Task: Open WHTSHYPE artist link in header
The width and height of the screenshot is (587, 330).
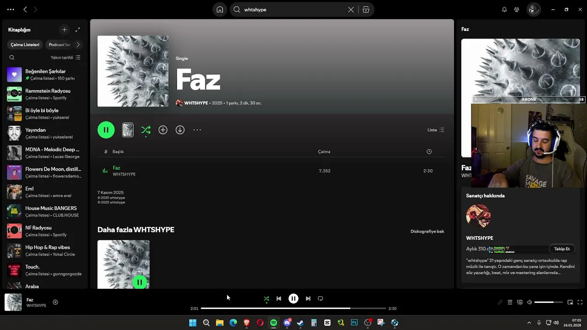Action: 196,103
